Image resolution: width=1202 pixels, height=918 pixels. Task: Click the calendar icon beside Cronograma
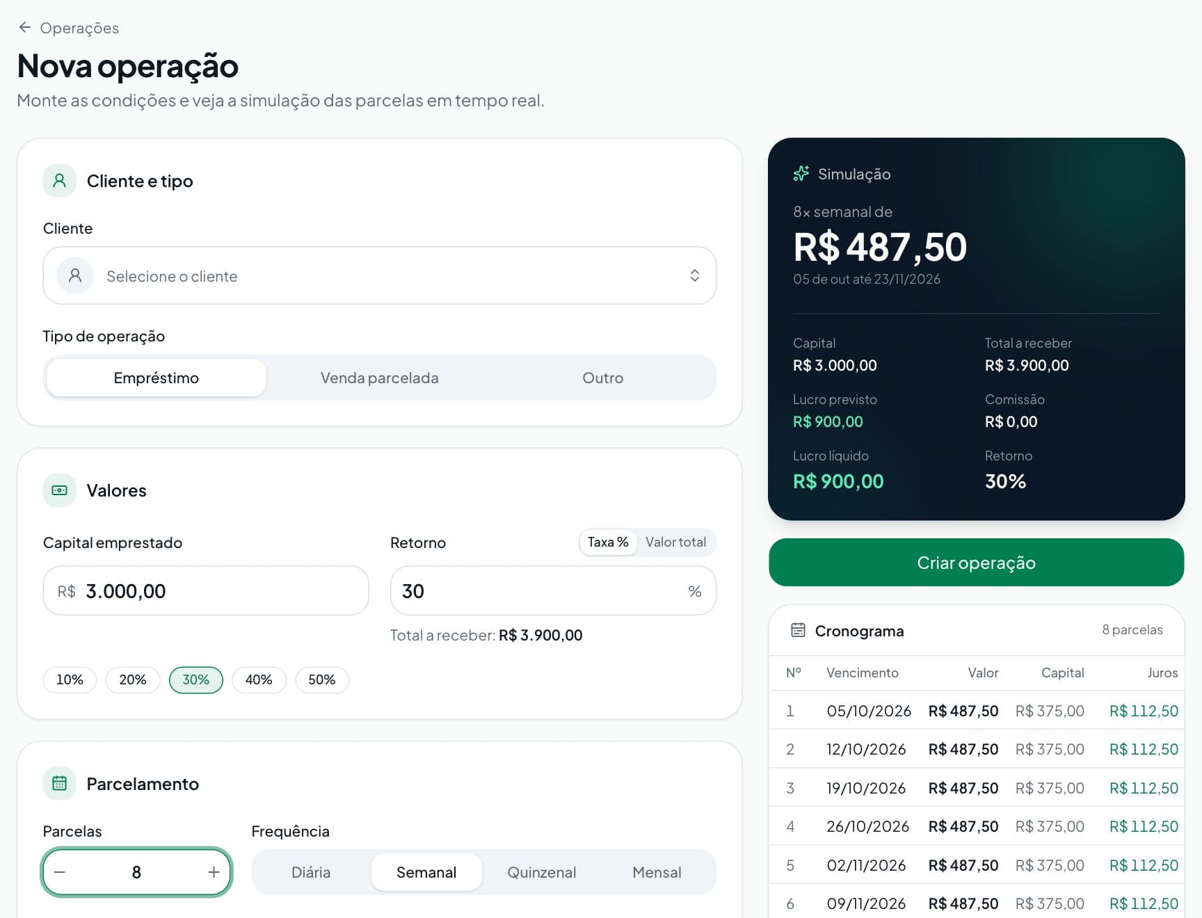click(x=798, y=630)
